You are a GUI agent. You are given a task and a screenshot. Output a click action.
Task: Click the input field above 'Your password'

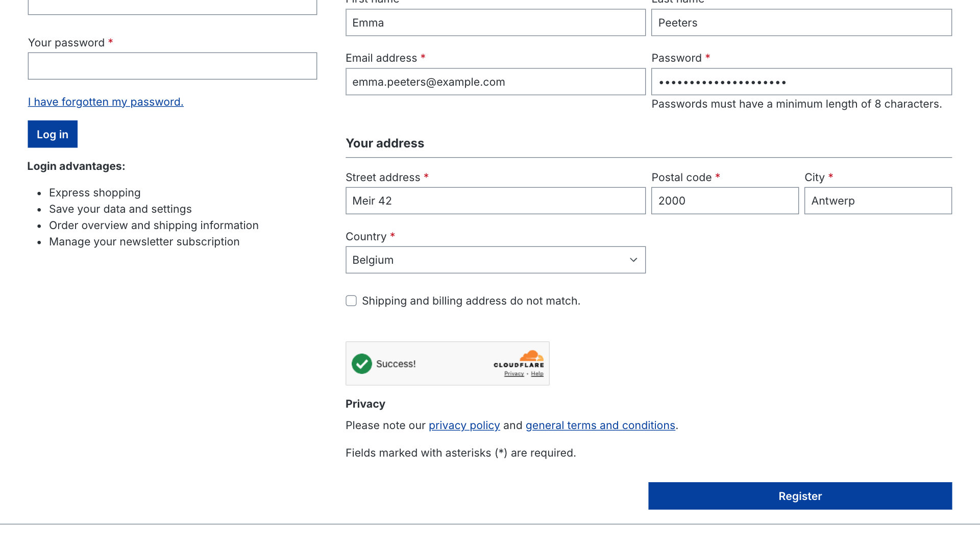tap(173, 7)
